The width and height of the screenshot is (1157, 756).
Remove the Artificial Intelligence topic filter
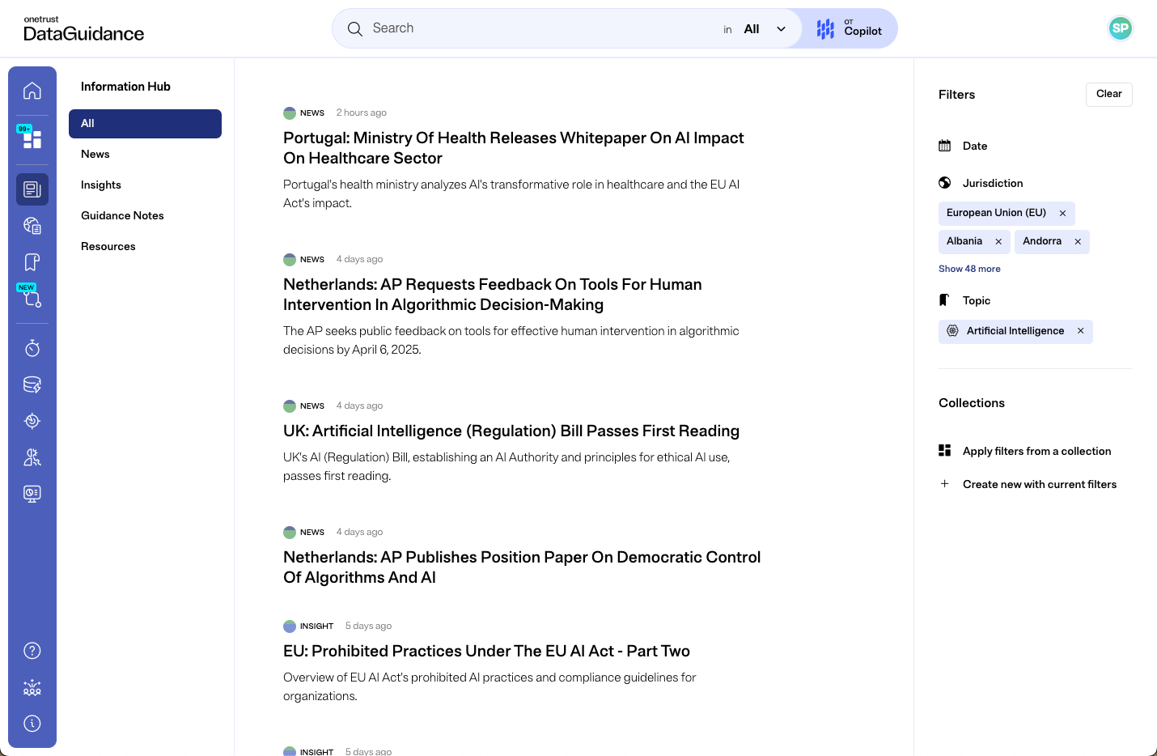pyautogui.click(x=1080, y=331)
